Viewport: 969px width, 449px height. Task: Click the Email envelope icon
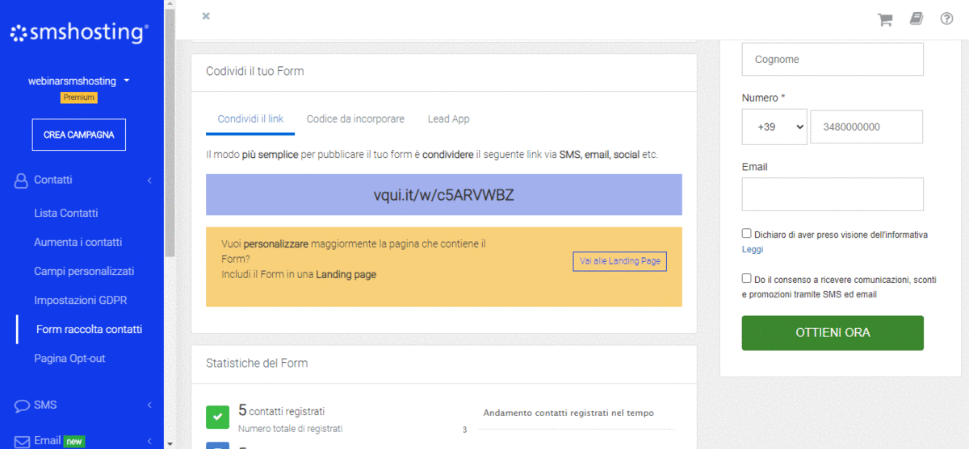pyautogui.click(x=22, y=441)
